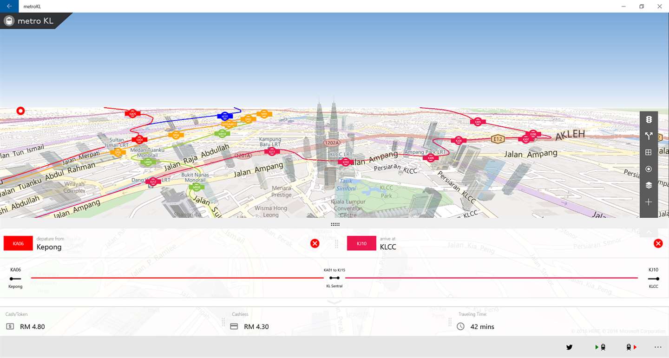
Task: Click the panel drag handle dots below map
Action: click(x=335, y=224)
